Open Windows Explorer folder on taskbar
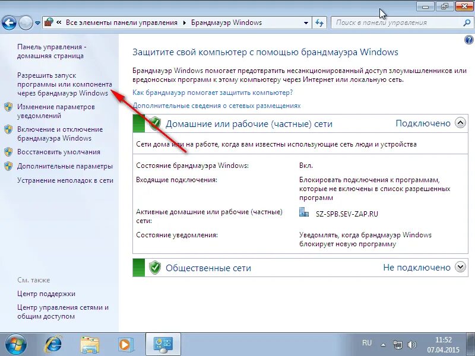 click(90, 345)
